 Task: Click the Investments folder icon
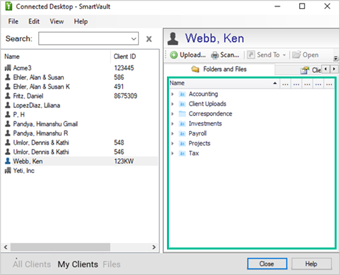point(182,123)
